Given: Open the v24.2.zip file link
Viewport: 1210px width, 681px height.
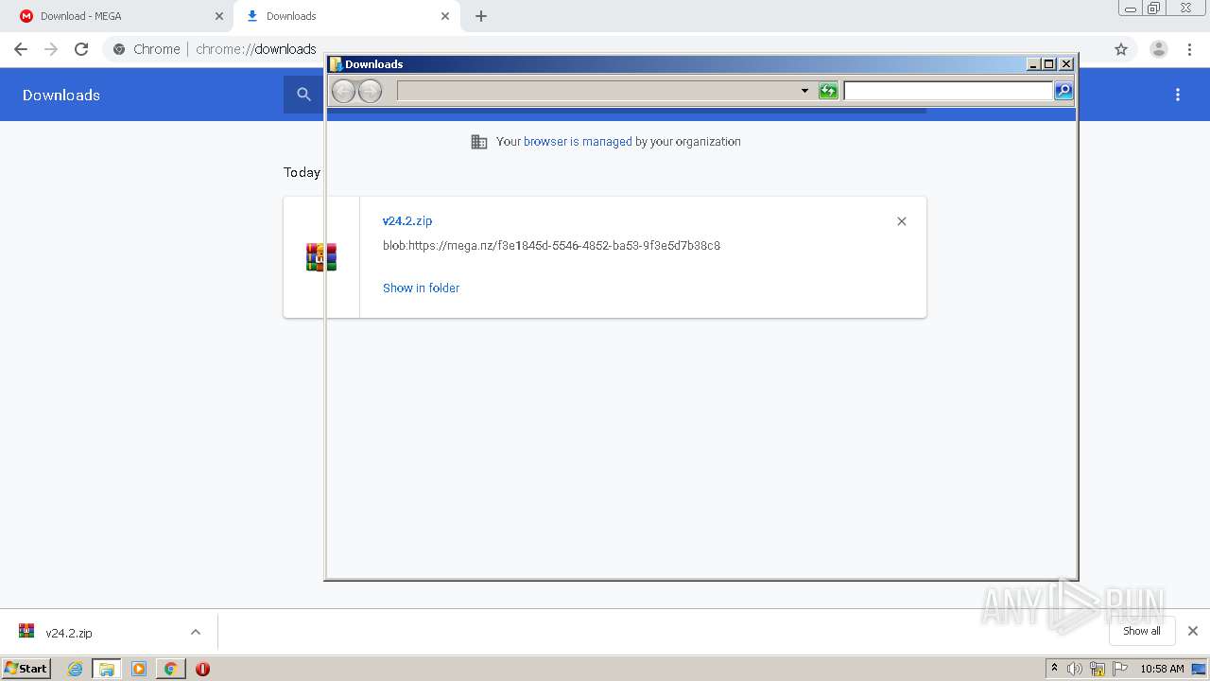Looking at the screenshot, I should (x=407, y=220).
